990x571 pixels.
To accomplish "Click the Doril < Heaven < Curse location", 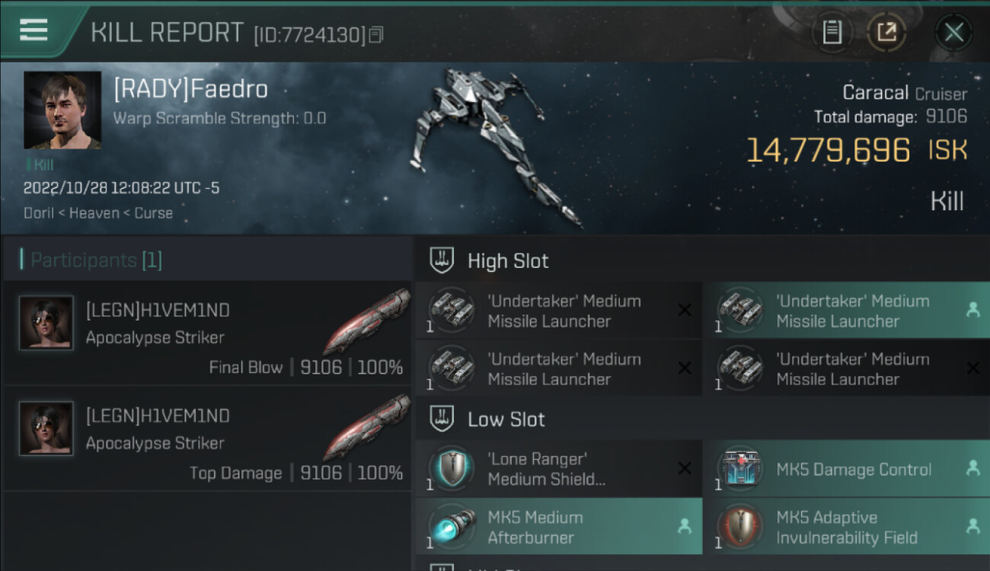I will coord(98,213).
